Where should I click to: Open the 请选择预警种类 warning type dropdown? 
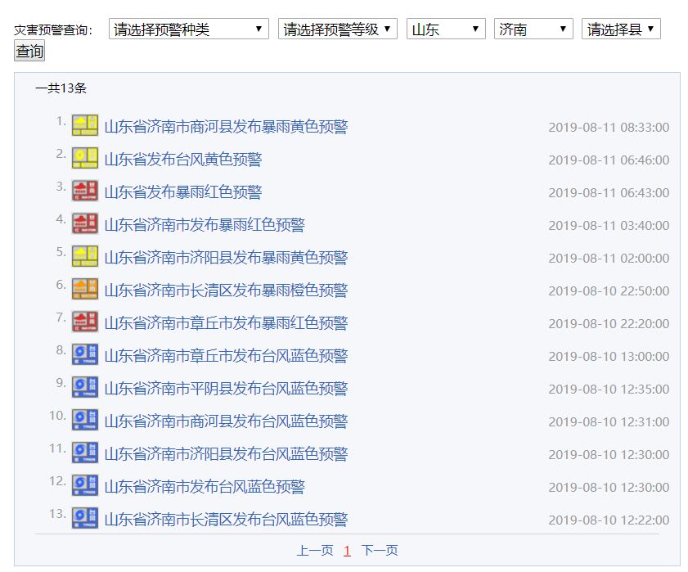[189, 29]
